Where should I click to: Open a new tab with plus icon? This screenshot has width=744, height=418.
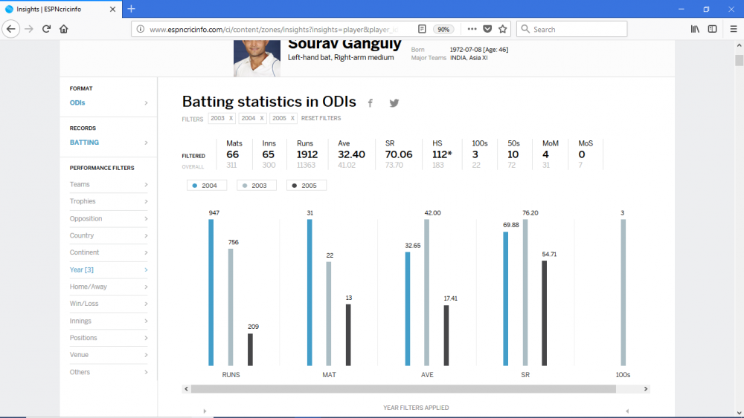click(132, 8)
